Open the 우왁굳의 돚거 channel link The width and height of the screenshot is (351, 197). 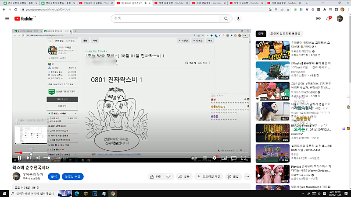pos(33,174)
